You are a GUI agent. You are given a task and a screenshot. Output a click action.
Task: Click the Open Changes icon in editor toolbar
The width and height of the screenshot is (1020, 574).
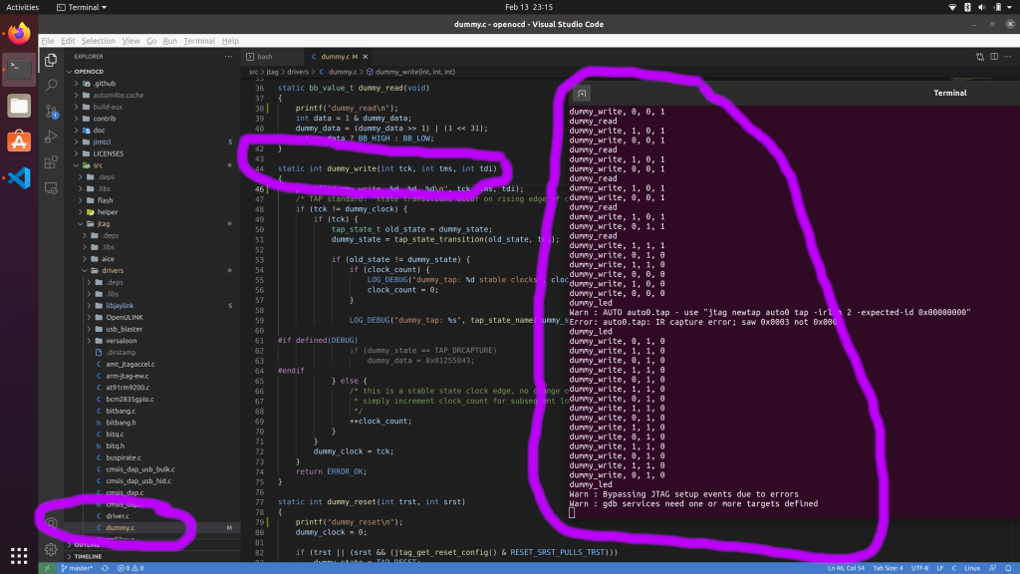point(980,57)
